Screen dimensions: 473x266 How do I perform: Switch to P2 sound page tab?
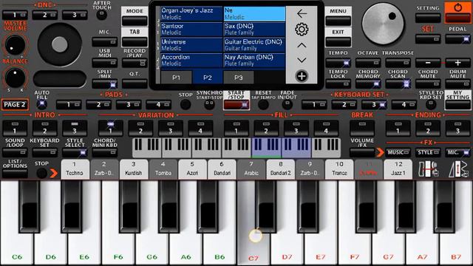point(208,78)
